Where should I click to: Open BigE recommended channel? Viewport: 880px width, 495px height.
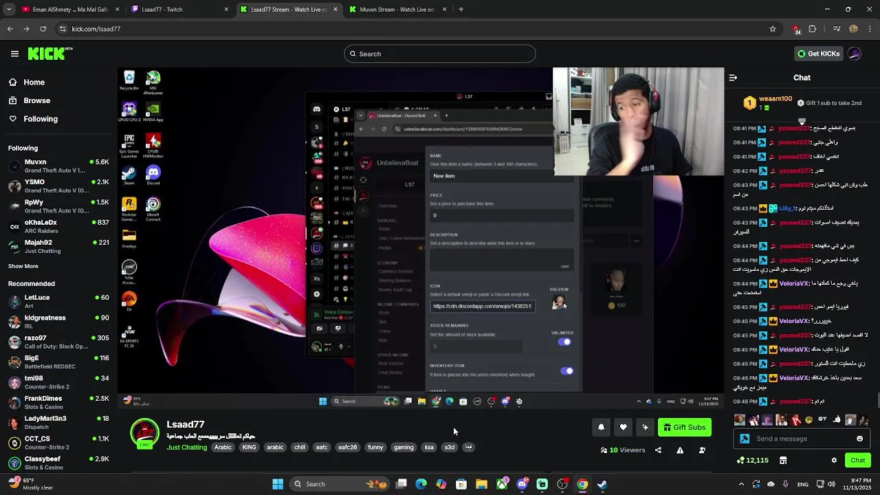(58, 362)
